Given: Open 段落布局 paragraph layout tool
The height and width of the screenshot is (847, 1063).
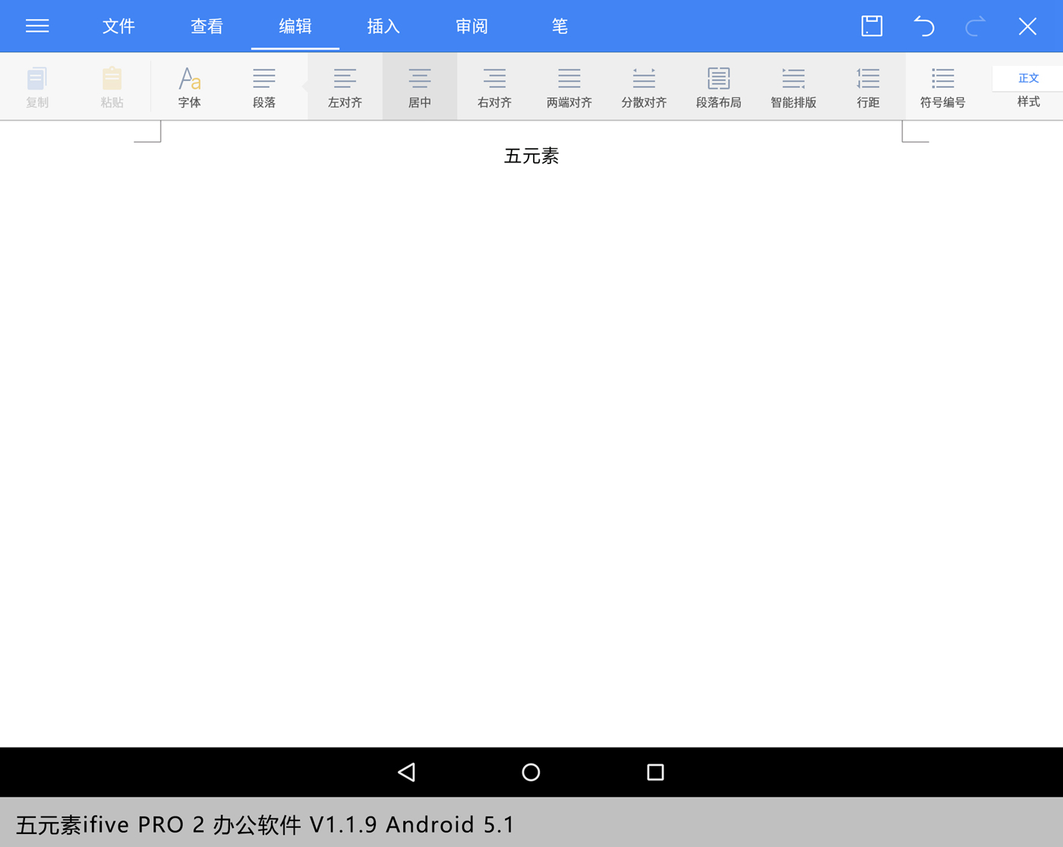Looking at the screenshot, I should [x=718, y=86].
